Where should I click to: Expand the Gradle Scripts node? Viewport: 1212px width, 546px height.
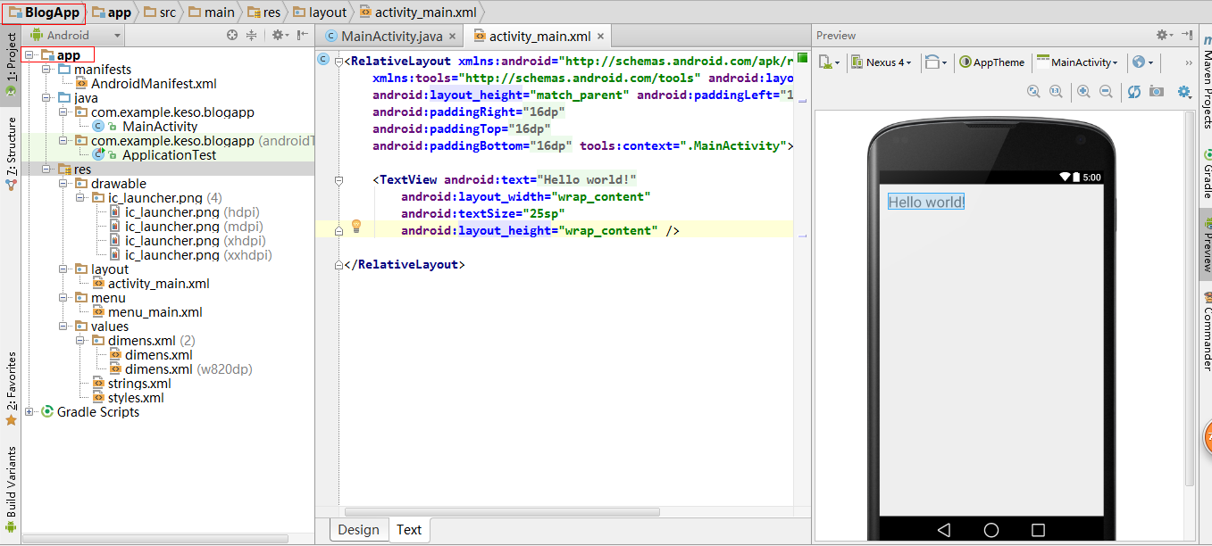pyautogui.click(x=29, y=412)
